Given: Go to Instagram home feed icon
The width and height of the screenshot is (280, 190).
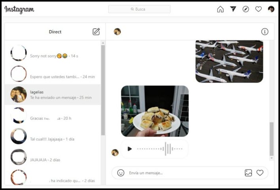Looking at the screenshot, I should 220,9.
